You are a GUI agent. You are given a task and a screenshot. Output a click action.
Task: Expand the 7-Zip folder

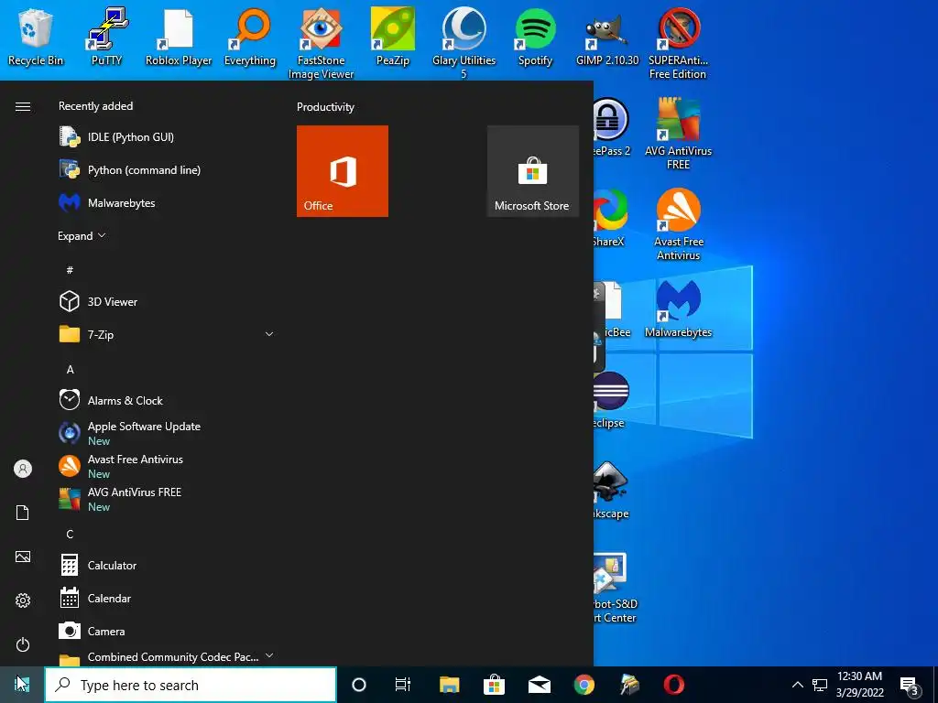[167, 335]
